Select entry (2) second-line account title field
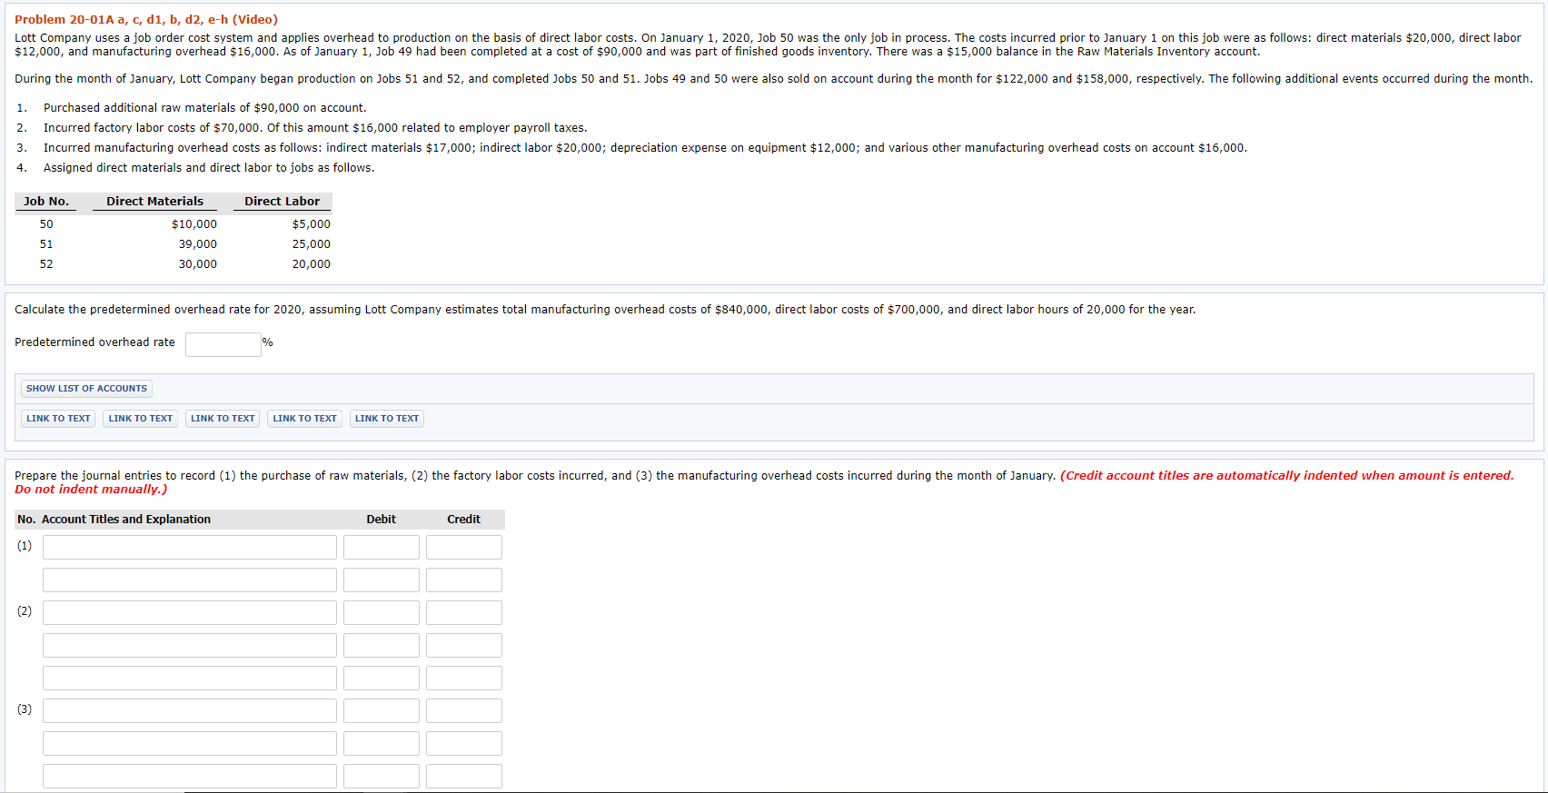The width and height of the screenshot is (1548, 793). point(190,645)
